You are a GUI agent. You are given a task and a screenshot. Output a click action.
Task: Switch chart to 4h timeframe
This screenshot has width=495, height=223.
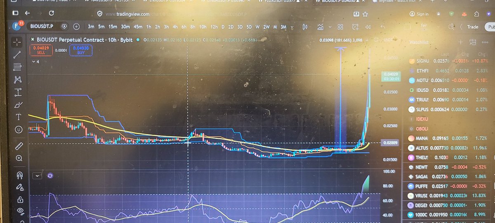click(x=175, y=27)
